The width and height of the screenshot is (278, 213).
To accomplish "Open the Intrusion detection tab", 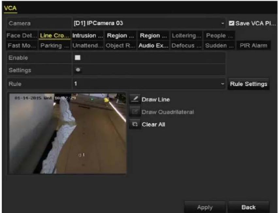I will click(x=88, y=36).
